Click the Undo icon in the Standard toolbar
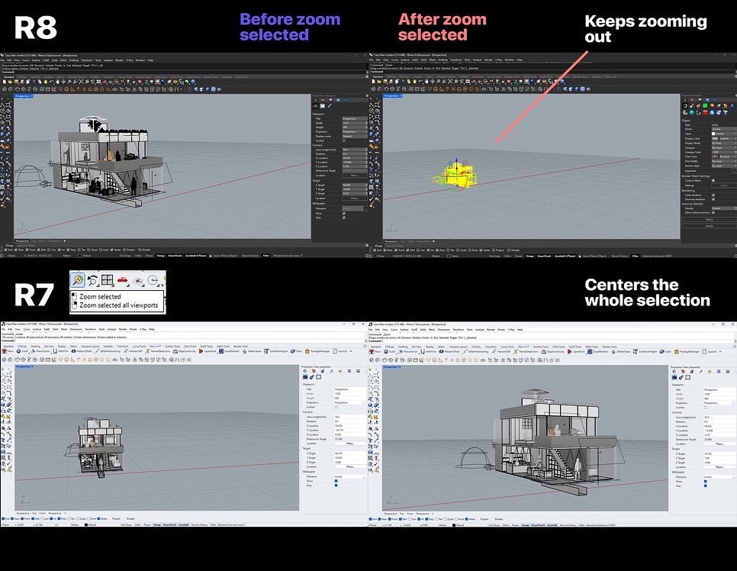Screen dimensions: 737x571 (52, 82)
